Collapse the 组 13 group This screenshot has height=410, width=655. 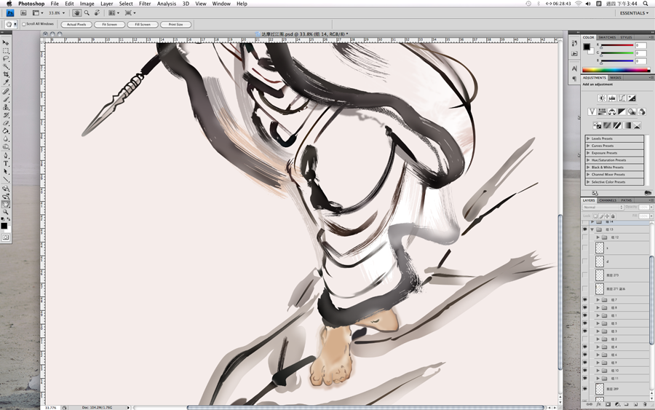[592, 229]
